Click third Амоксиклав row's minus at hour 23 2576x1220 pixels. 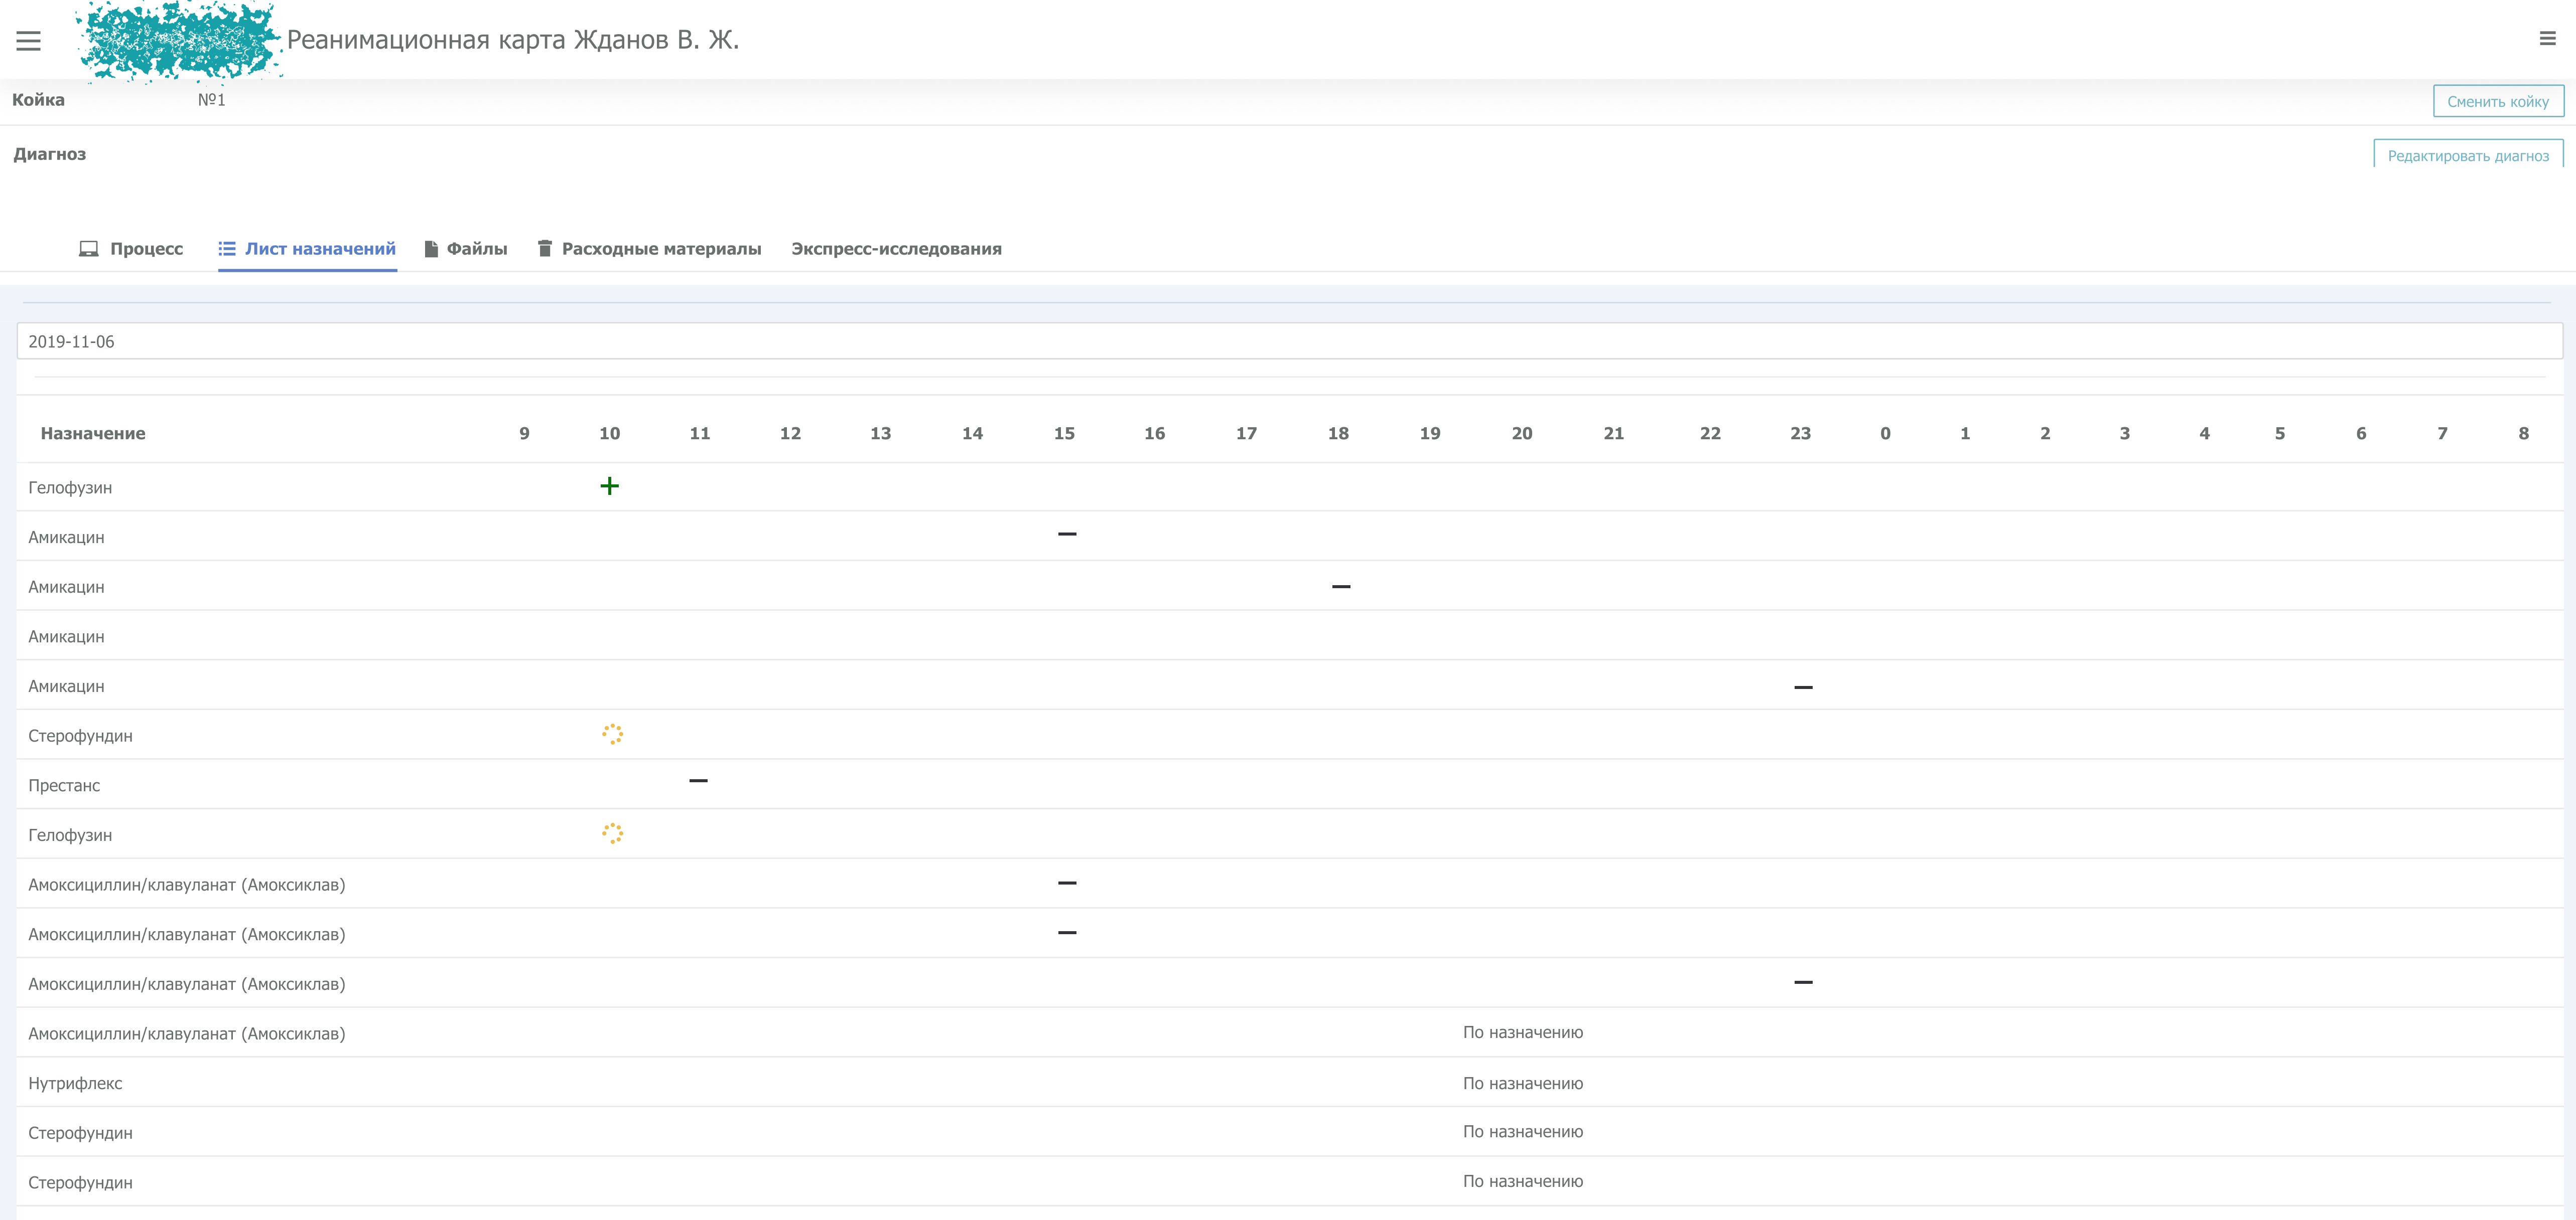[1803, 982]
